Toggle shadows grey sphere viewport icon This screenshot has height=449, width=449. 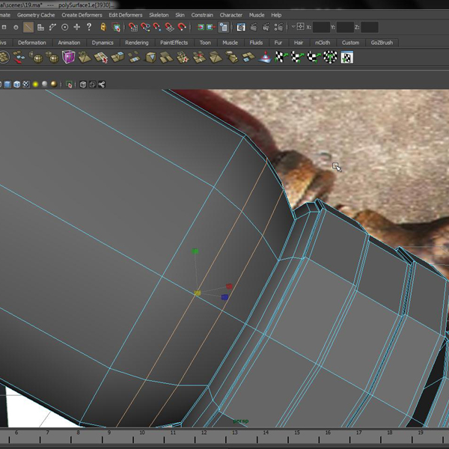pyautogui.click(x=45, y=84)
